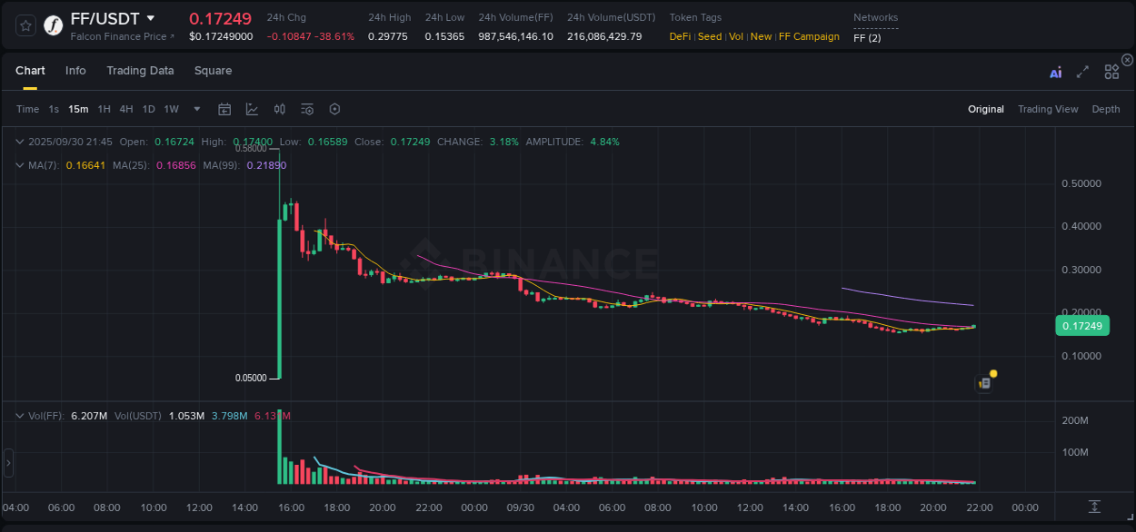1136x532 pixels.
Task: Switch chart to Depth view
Action: tap(1106, 108)
